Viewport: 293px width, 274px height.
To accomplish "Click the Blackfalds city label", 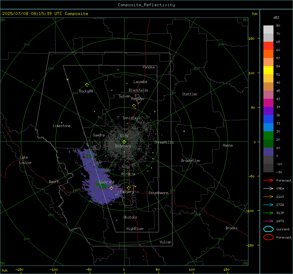I will tap(138, 90).
